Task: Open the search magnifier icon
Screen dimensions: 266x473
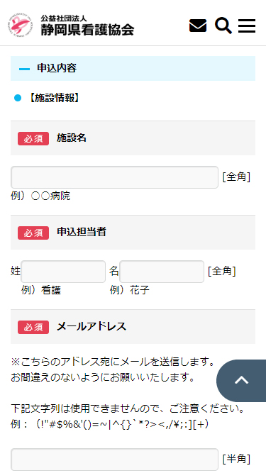Action: click(x=223, y=26)
